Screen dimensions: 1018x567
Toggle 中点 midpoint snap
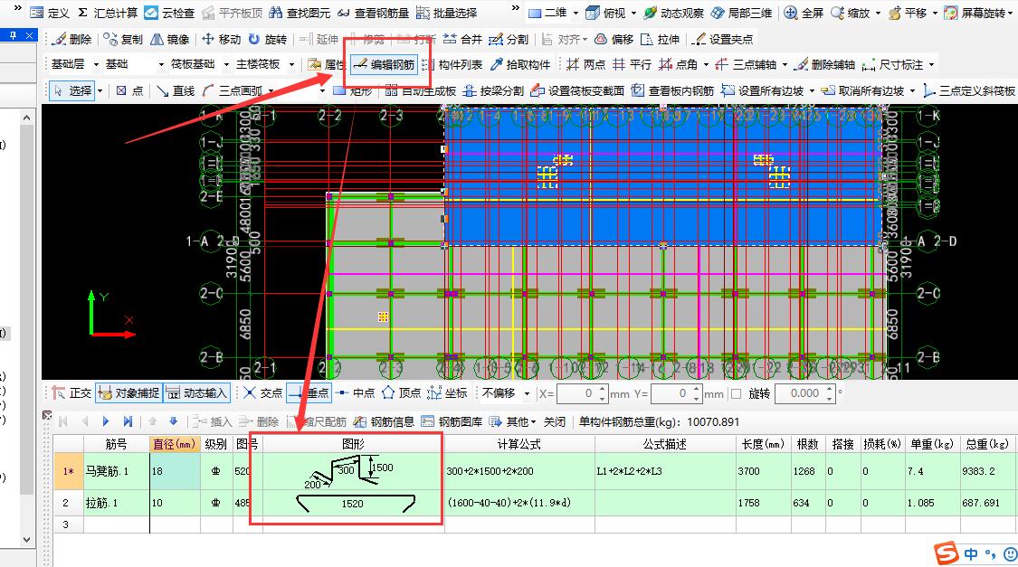(356, 392)
